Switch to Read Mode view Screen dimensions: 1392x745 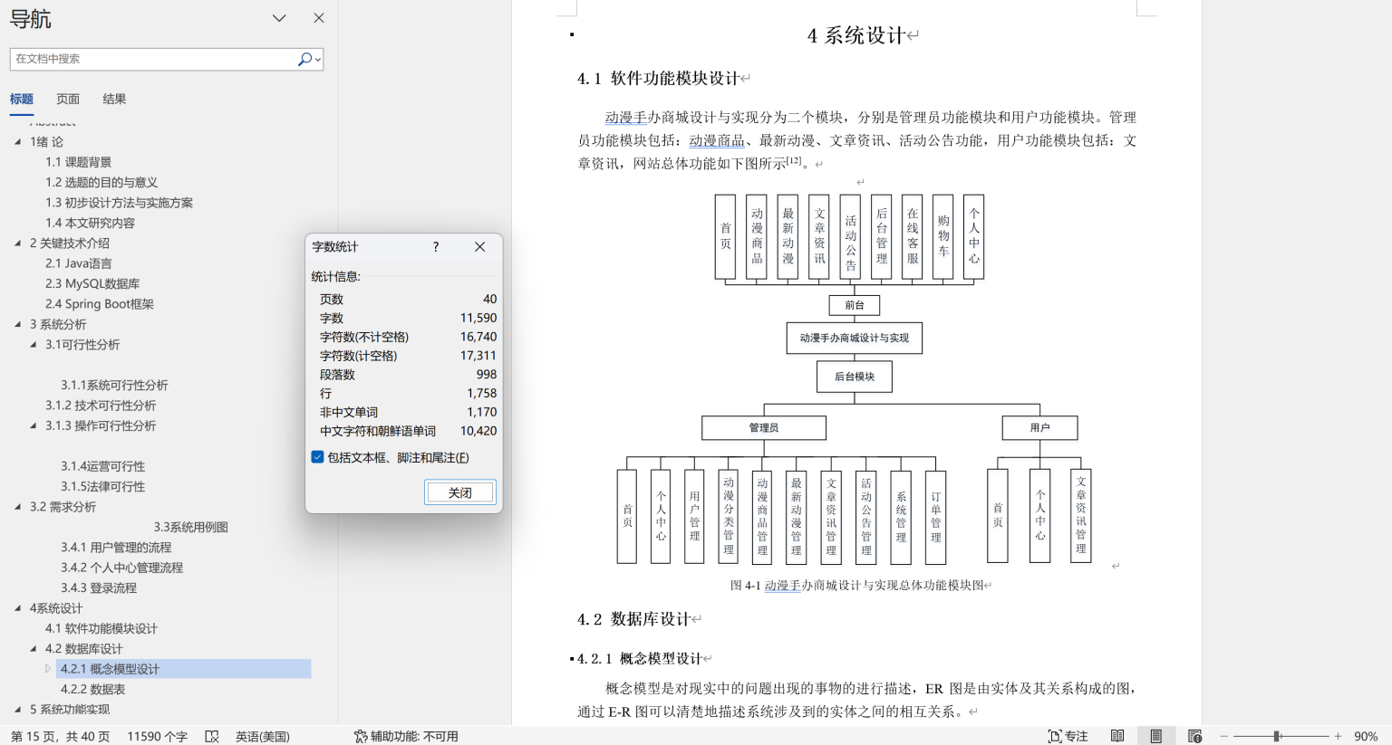(1117, 736)
